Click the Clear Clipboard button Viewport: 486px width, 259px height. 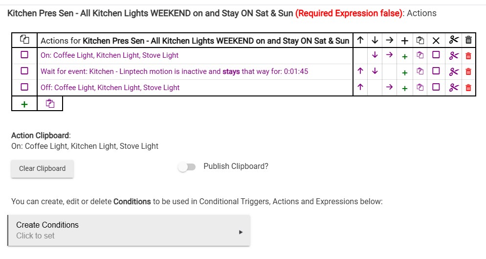pos(42,168)
